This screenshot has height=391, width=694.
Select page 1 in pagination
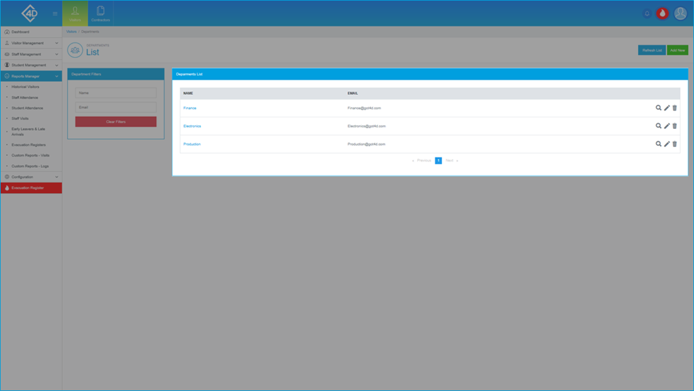pyautogui.click(x=438, y=161)
